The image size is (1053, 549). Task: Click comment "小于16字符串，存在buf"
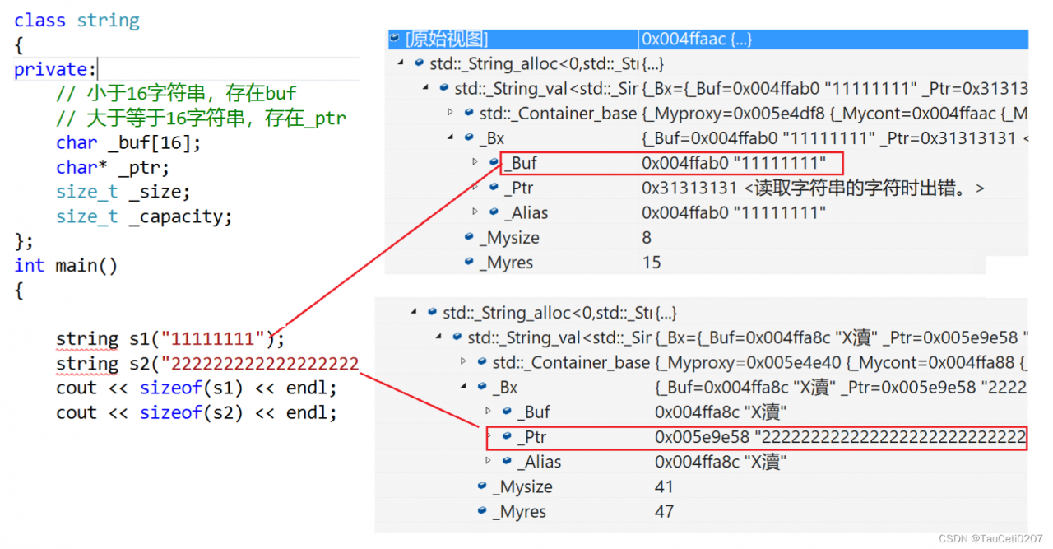tap(176, 94)
